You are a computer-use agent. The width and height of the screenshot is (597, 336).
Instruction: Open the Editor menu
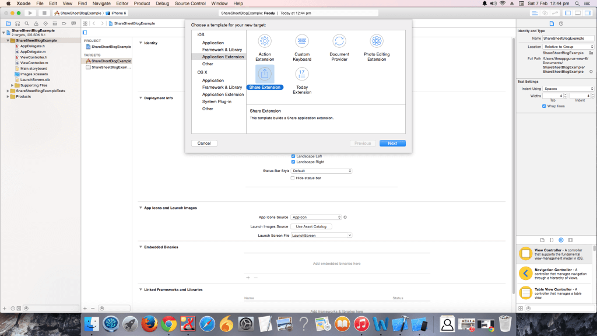click(122, 3)
